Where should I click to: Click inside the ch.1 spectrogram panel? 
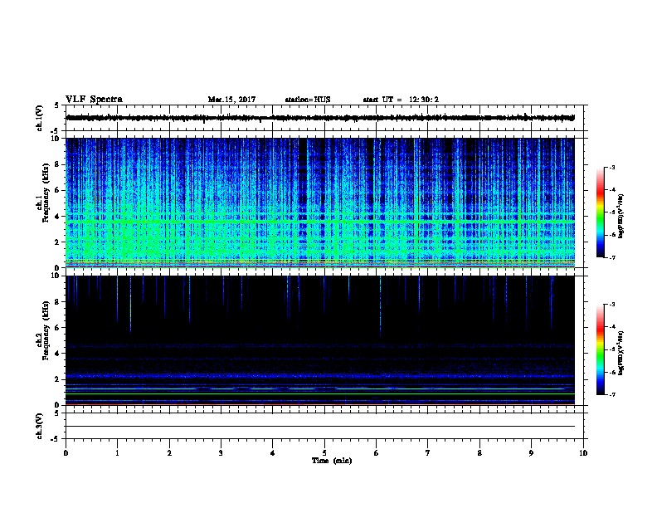coord(320,203)
